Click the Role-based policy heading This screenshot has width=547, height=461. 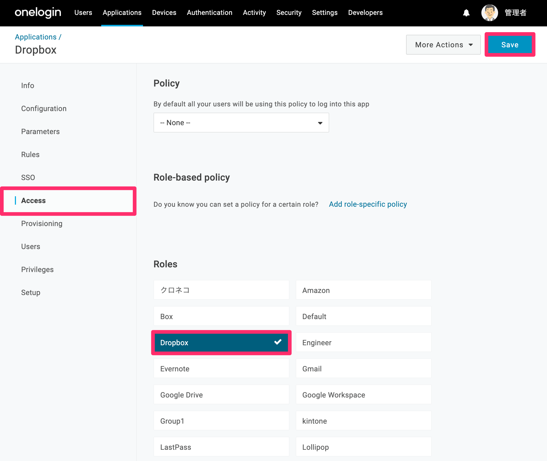coord(192,177)
